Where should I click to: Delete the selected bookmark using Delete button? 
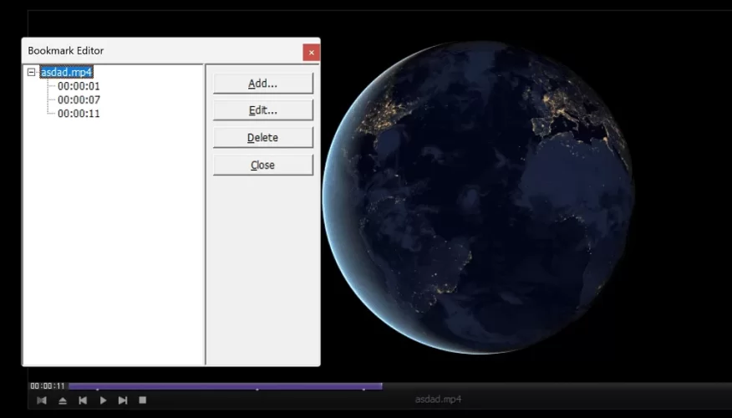(262, 138)
